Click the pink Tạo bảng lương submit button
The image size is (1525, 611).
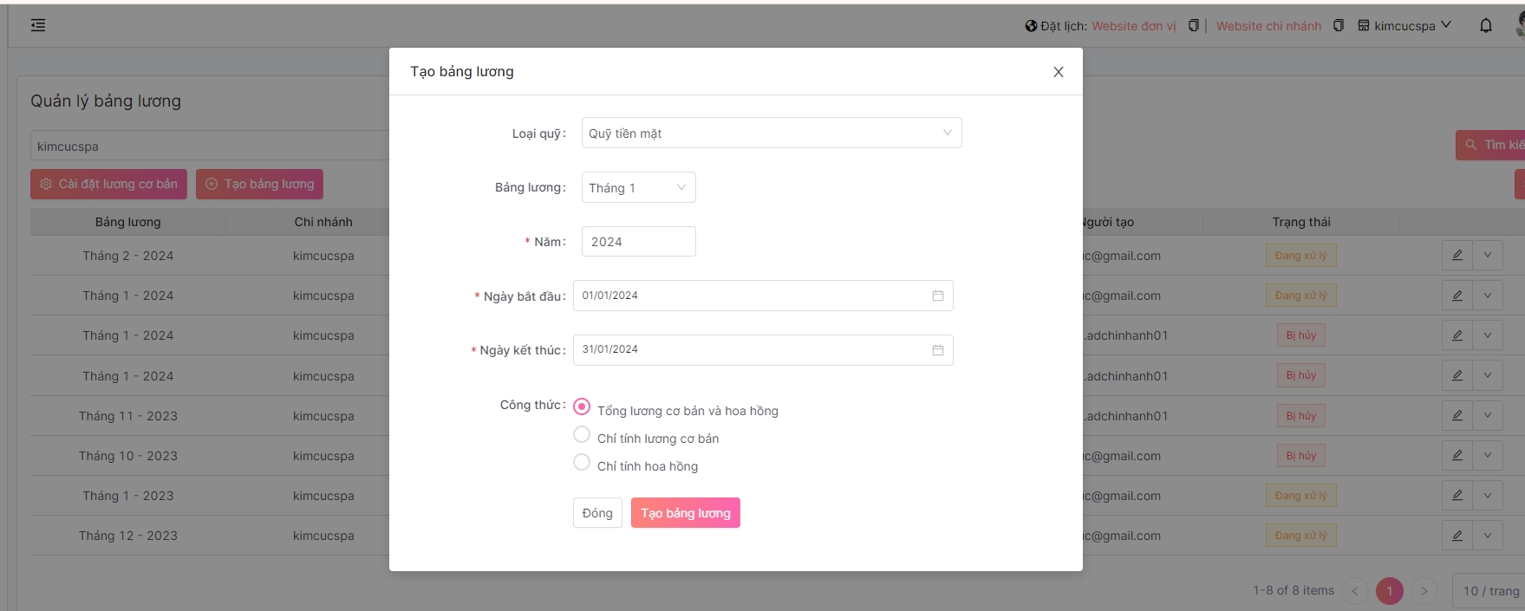click(685, 513)
